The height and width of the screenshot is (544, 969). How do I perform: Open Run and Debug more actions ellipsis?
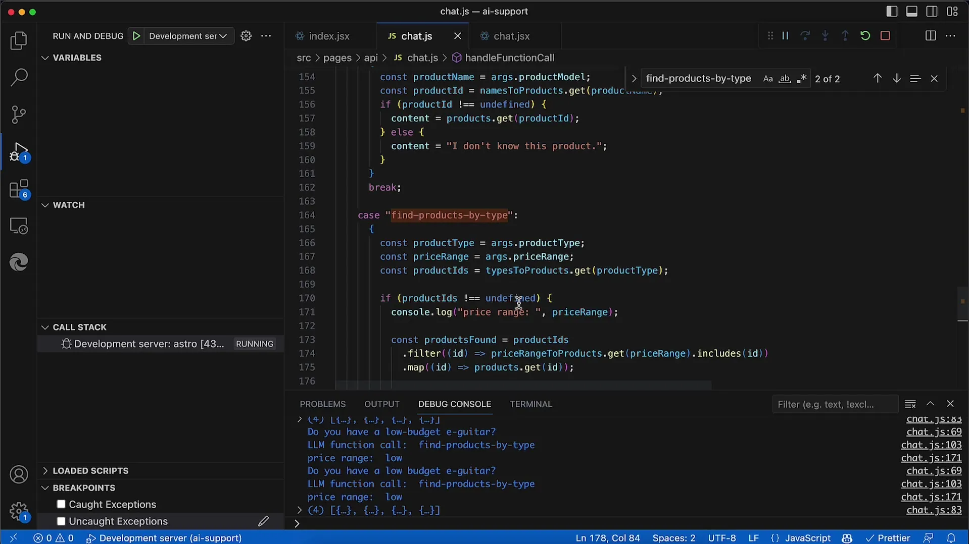266,36
